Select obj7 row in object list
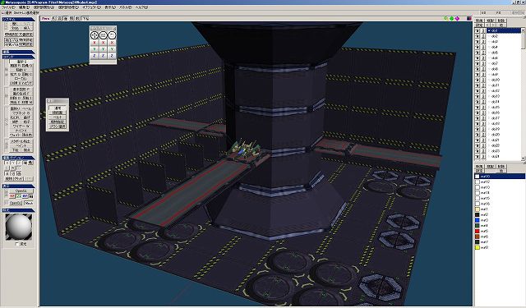The image size is (526, 308). 504,63
